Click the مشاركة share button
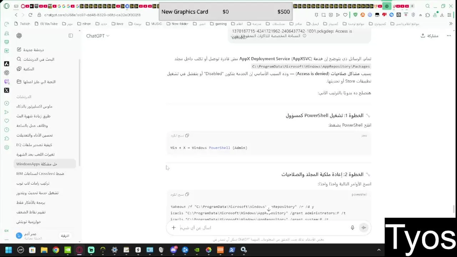Viewport: 457px width, 257px height. tap(430, 36)
